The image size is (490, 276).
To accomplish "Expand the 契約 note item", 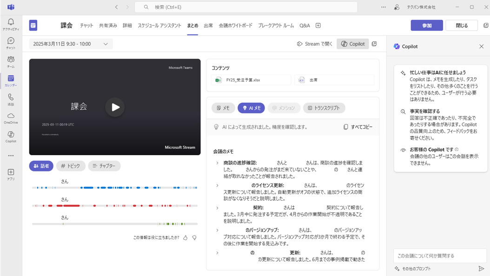I will [x=217, y=208].
